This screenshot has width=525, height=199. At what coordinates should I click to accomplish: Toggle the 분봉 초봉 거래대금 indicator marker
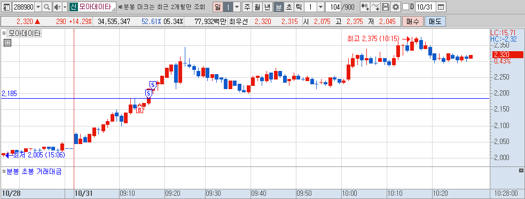point(4,172)
